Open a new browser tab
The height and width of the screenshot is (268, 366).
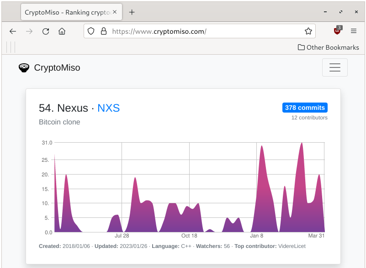[x=132, y=12]
